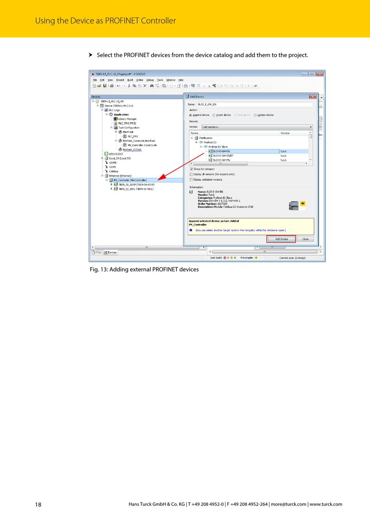Click the green LEDs icon in the device tree
The height and width of the screenshot is (524, 370).
pos(106,154)
